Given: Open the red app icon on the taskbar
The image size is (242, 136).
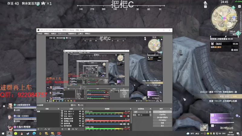Looking at the screenshot, I should pos(59,133).
